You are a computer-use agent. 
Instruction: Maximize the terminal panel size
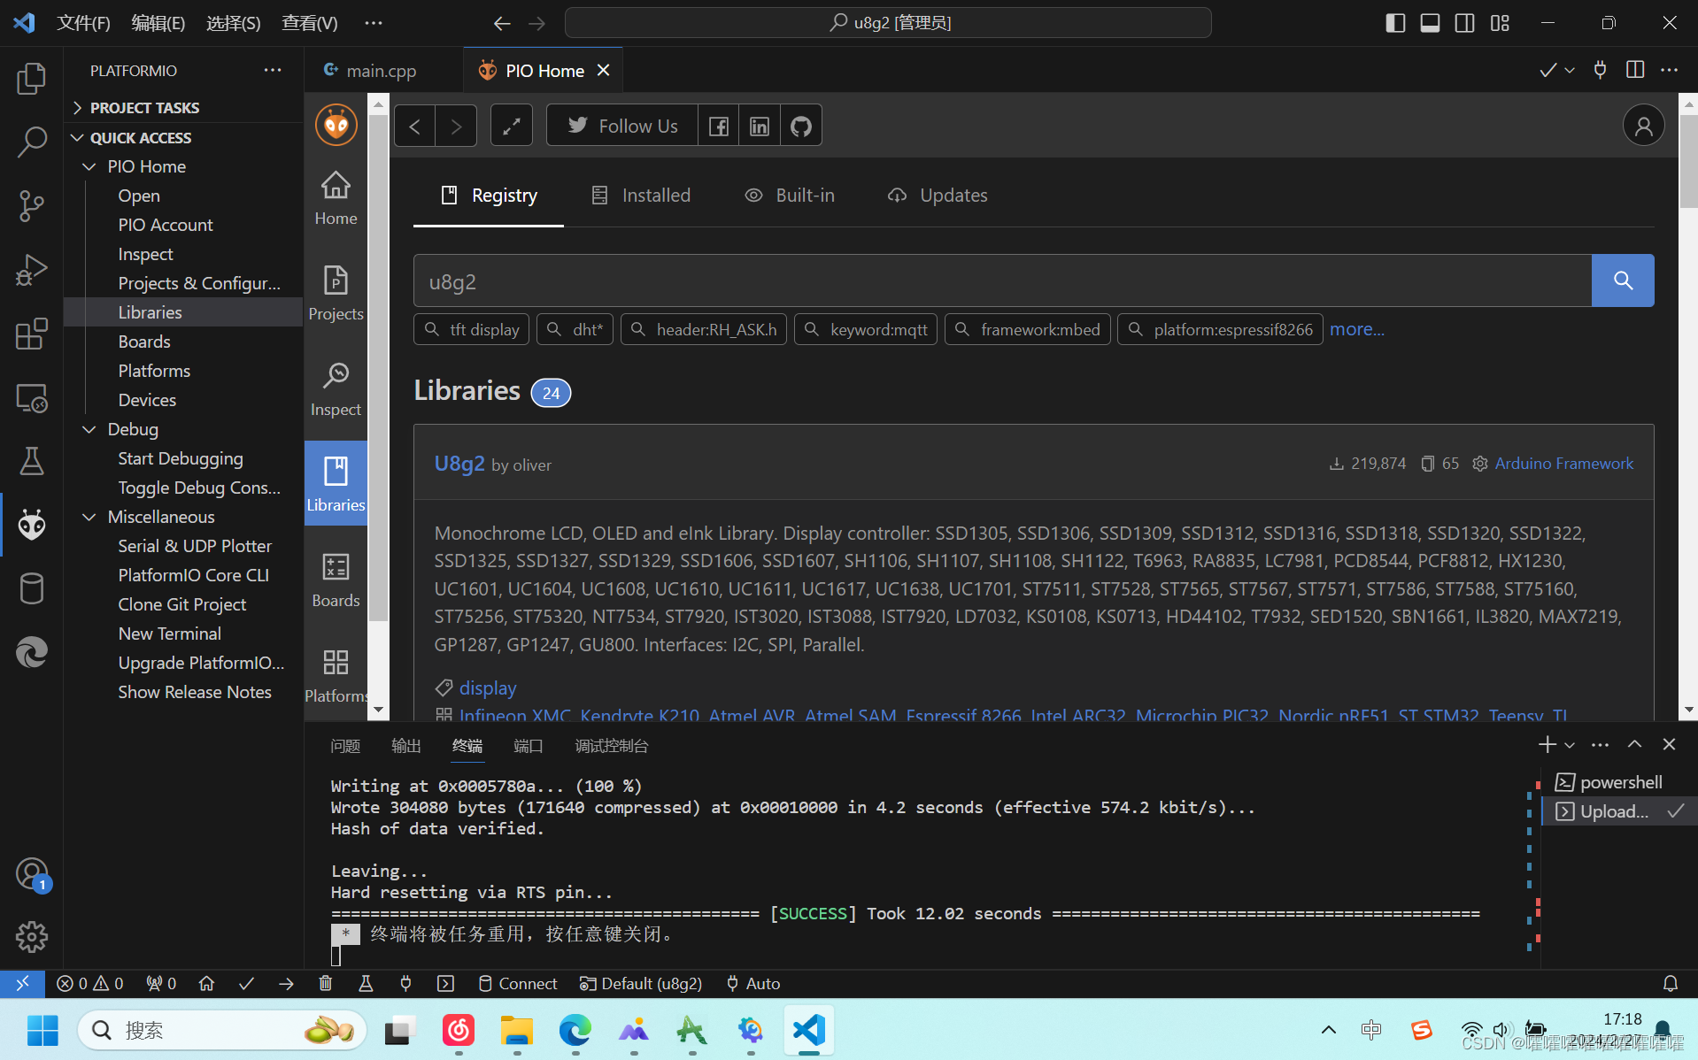[x=1634, y=745]
